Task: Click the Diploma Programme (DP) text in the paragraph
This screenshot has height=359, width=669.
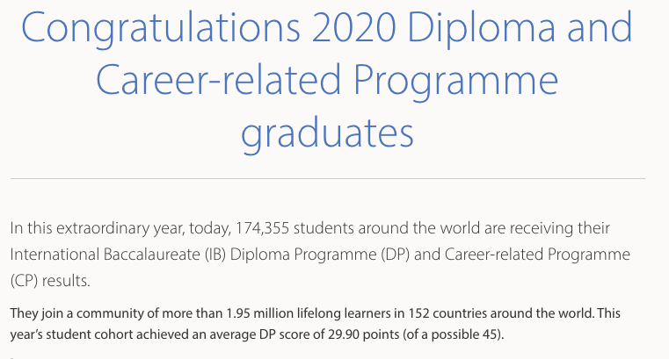Action: click(x=320, y=255)
